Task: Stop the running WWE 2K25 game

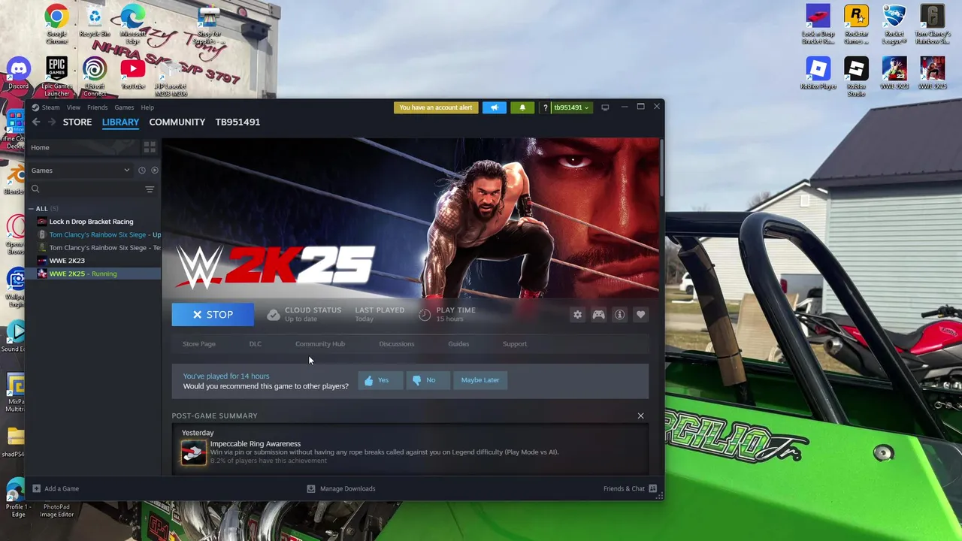Action: [213, 315]
